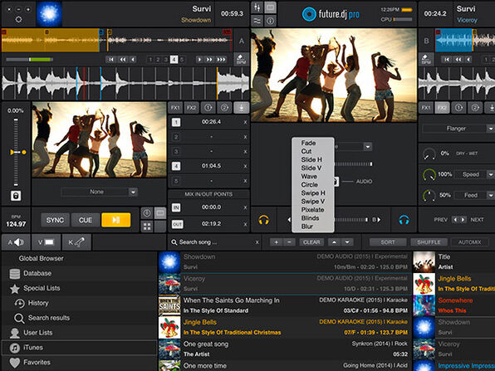Choose Wave transition

(x=309, y=176)
